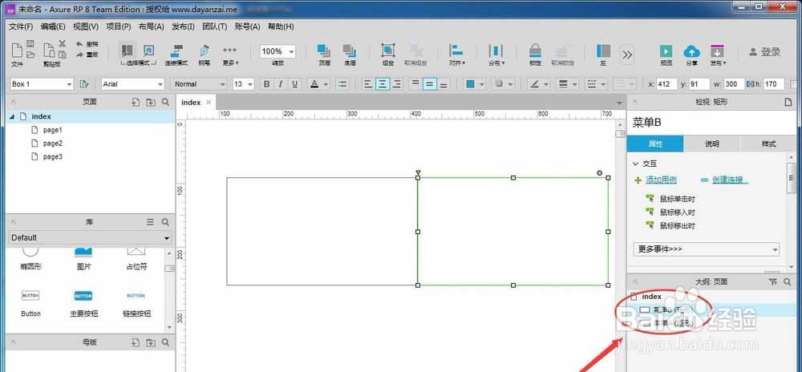This screenshot has width=802, height=372.
Task: Collapse the index tree node in 页面
Action: coord(12,116)
